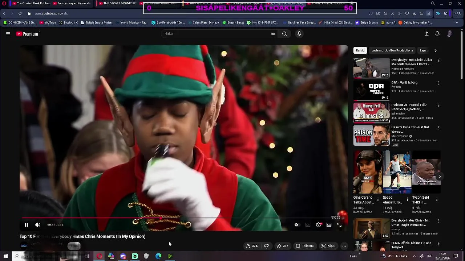This screenshot has width=465, height=261.
Task: Open video player settings gear
Action: pos(319,225)
